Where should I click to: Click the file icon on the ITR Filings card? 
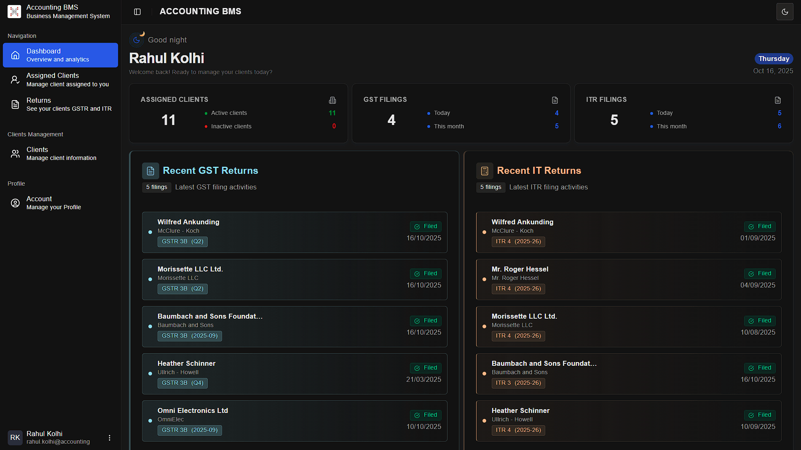point(777,100)
